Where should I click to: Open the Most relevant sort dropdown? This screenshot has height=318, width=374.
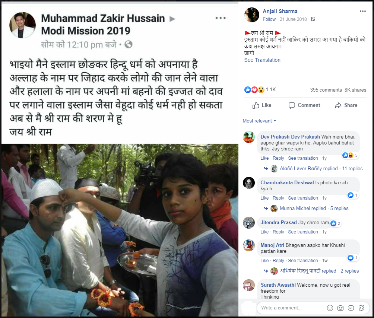click(x=259, y=121)
